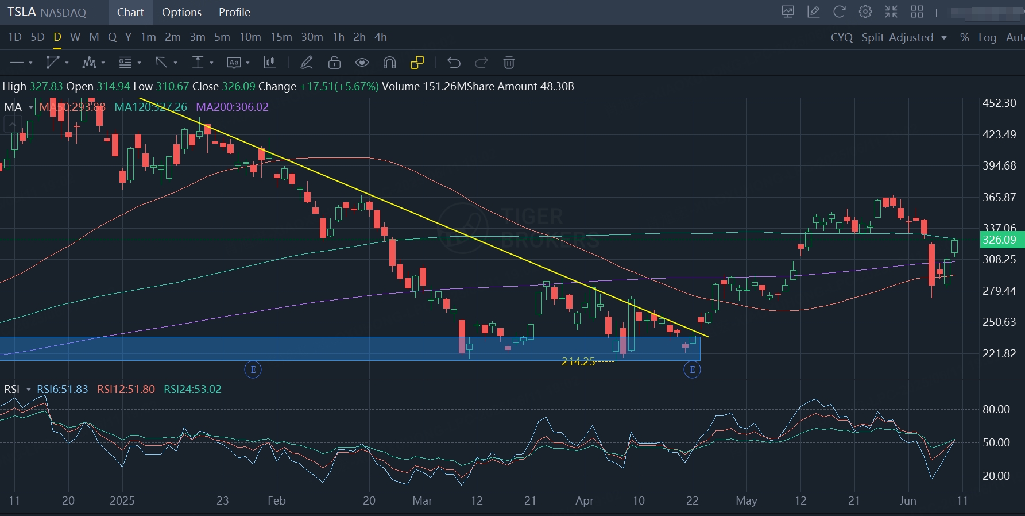Viewport: 1025px width, 516px height.
Task: Refresh the chart data
Action: pos(840,12)
